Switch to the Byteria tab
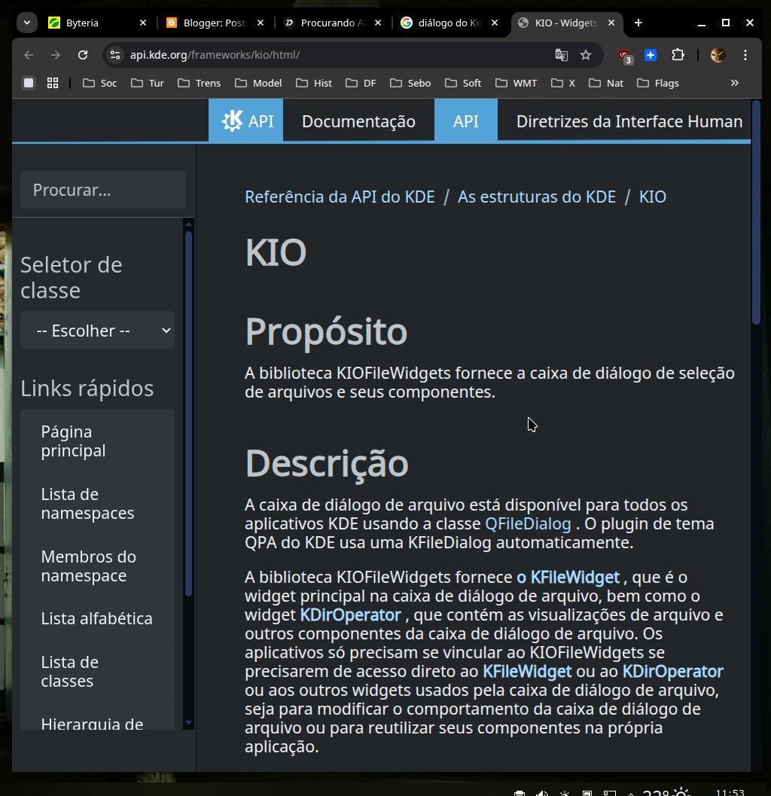The width and height of the screenshot is (771, 796). click(x=82, y=23)
